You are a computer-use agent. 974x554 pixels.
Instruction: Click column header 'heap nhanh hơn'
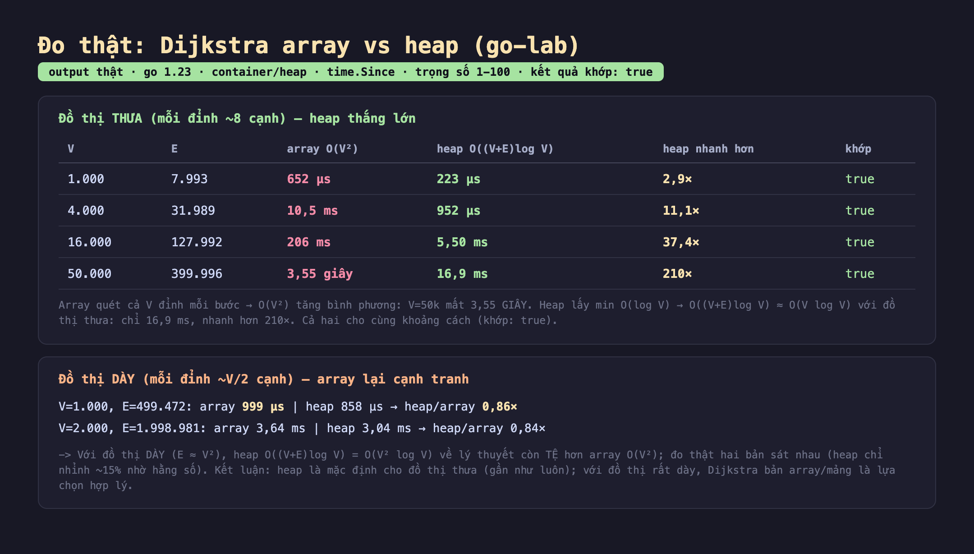pyautogui.click(x=708, y=149)
